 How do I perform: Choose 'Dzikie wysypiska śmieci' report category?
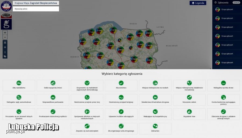coord(53,85)
